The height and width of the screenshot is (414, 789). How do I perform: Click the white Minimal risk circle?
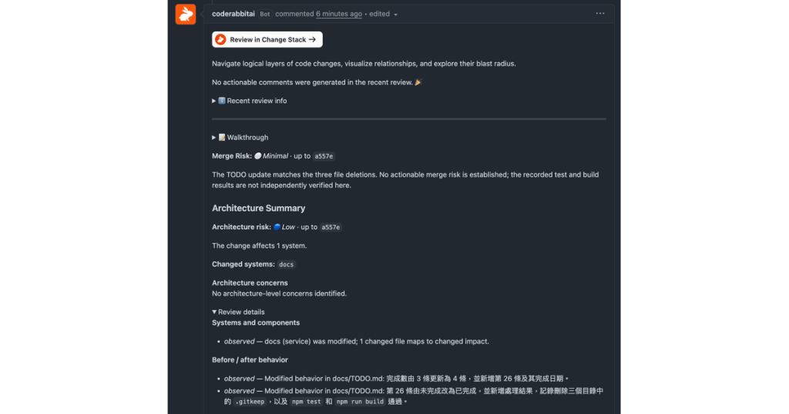click(x=257, y=156)
